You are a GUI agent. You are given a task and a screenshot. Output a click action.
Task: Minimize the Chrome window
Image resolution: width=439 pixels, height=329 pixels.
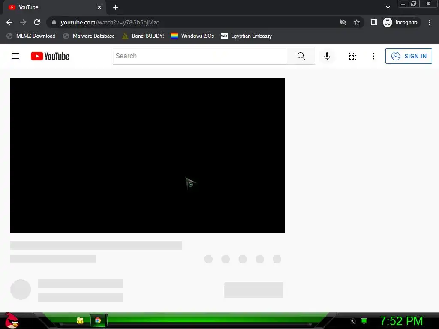[x=403, y=4]
